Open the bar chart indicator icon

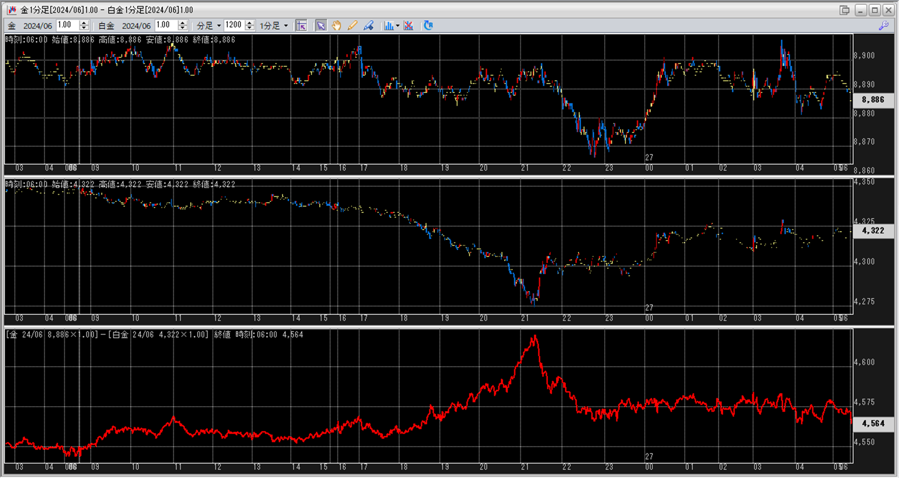click(389, 26)
